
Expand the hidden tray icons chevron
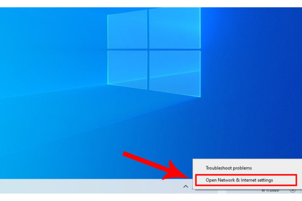click(186, 186)
